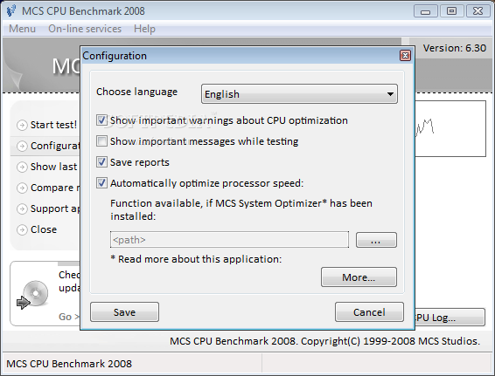Image resolution: width=495 pixels, height=376 pixels.
Task: Click the arrow icon beside Configuration
Action: pyautogui.click(x=22, y=146)
